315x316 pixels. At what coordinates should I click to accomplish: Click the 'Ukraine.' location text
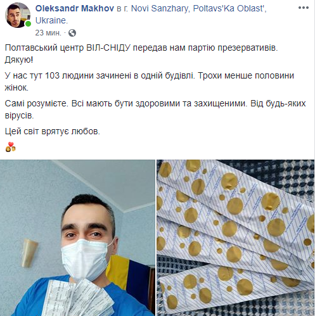(51, 20)
